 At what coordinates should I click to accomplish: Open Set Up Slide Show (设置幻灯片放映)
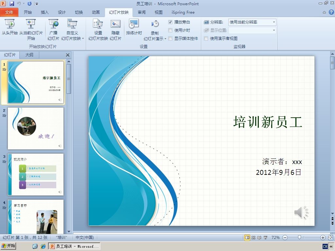(98, 30)
